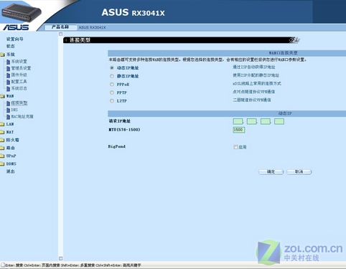Click the 系统 folder icon in sidebar
The image size is (346, 269).
[x=2, y=55]
